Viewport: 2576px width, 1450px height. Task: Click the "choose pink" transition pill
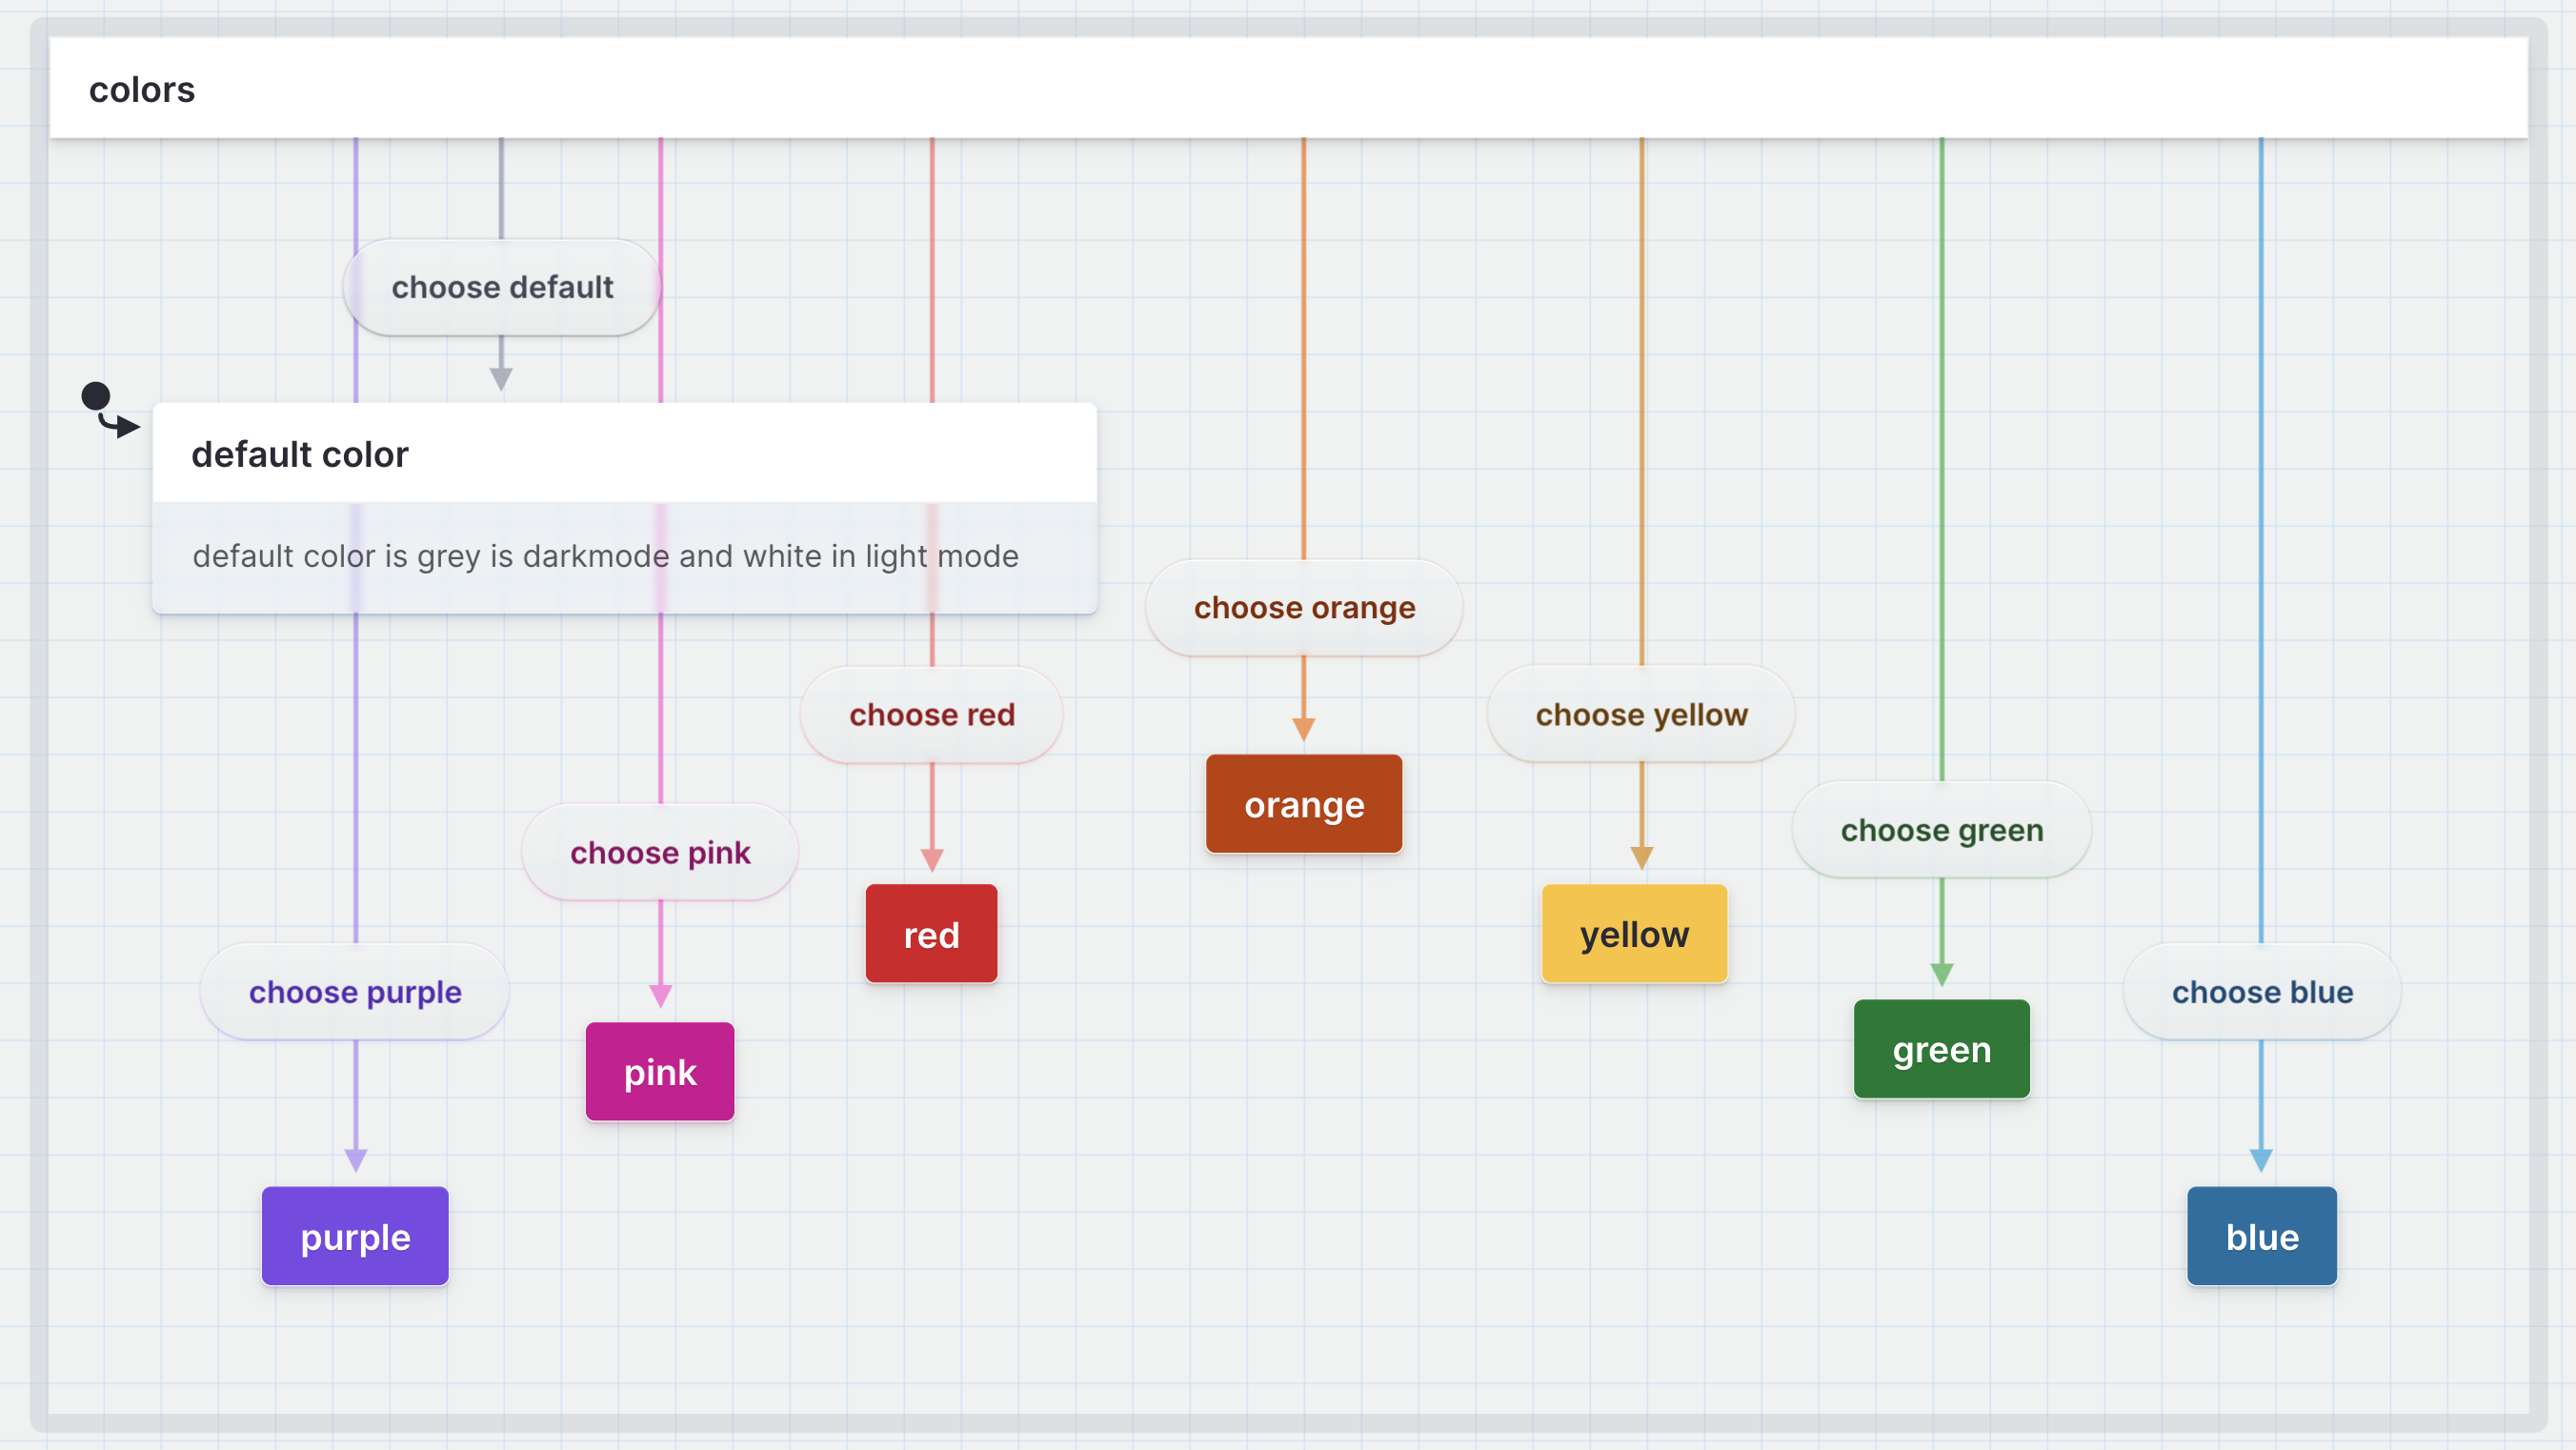[x=659, y=852]
